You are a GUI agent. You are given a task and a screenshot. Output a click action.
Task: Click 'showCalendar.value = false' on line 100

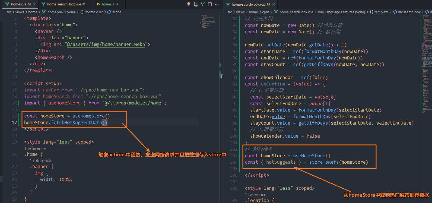click(285, 136)
